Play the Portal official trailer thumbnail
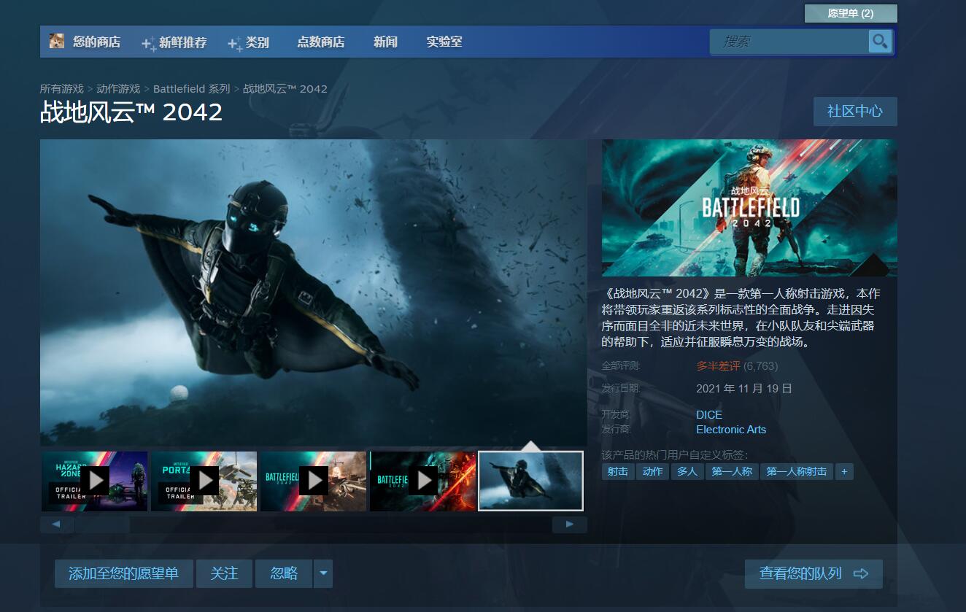Screen dimensions: 966x612 pos(204,481)
